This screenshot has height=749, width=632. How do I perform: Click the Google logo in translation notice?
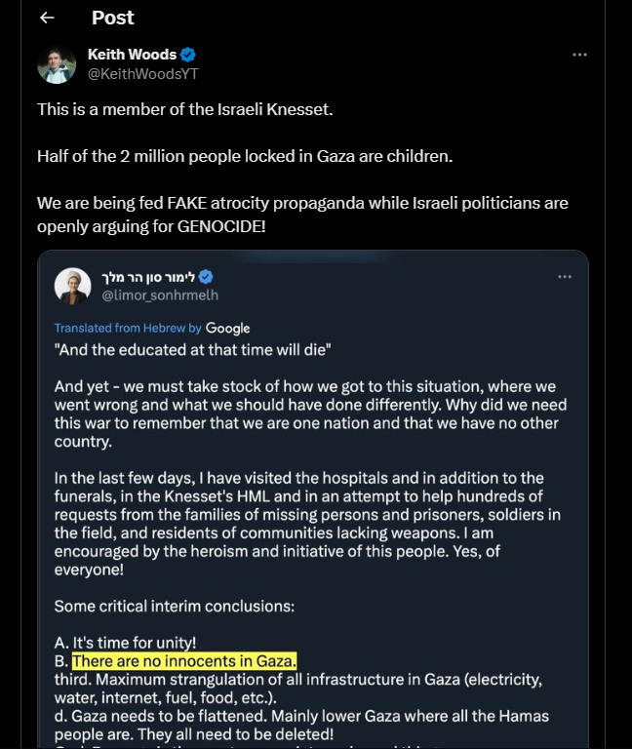(227, 329)
